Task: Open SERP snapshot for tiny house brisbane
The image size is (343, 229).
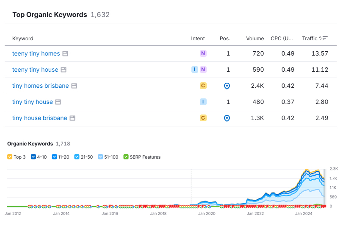Action: point(72,118)
